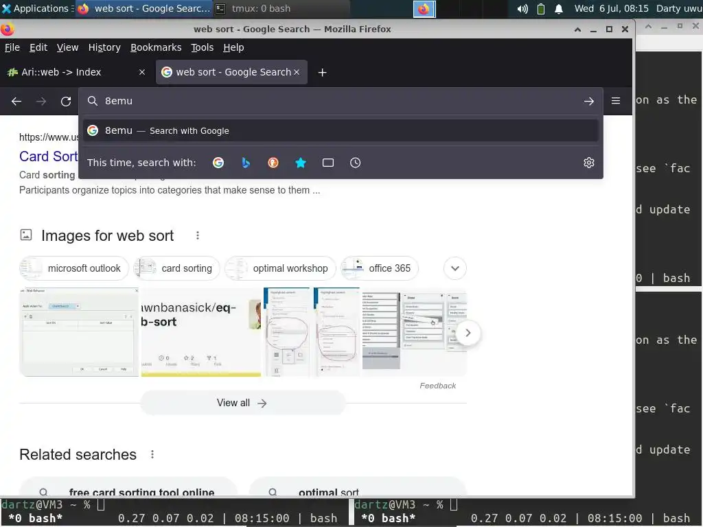Open the Bookmarks menu
Viewport: 703px width, 527px height.
pyautogui.click(x=156, y=47)
